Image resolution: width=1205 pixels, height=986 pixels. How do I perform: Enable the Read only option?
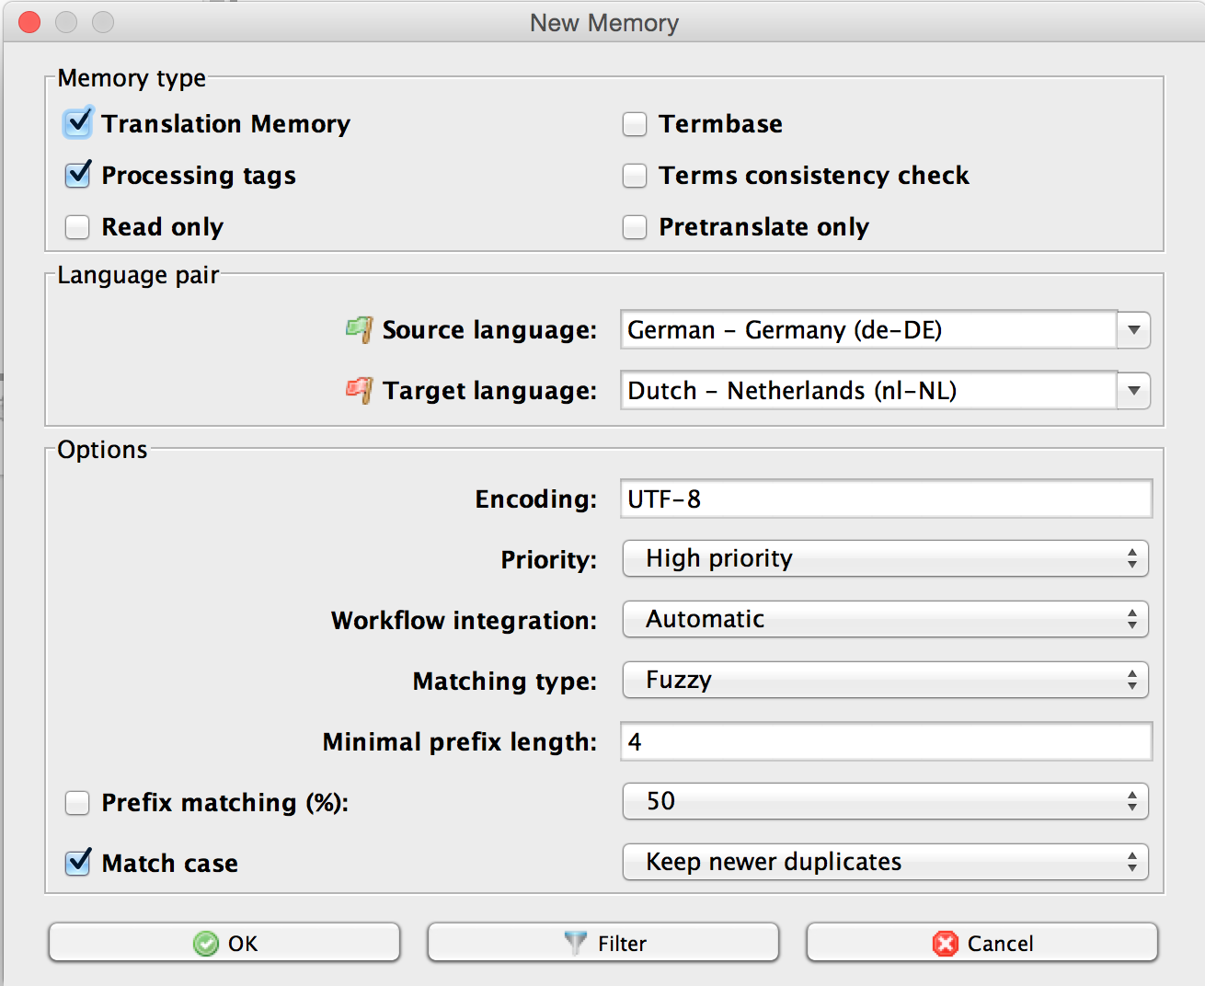(x=78, y=227)
